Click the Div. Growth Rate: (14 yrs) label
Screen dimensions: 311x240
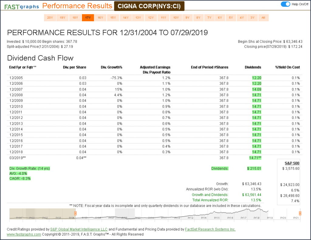click(x=30, y=168)
